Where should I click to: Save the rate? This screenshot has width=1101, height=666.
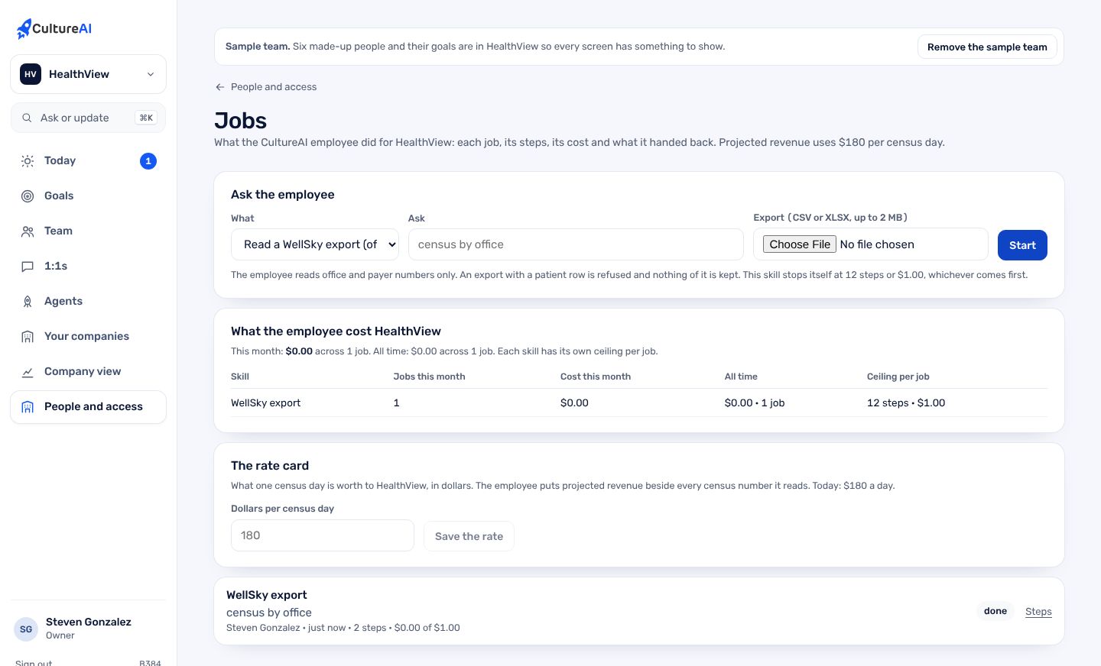coord(469,536)
